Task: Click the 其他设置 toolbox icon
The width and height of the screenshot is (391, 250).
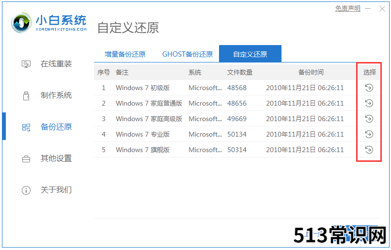Action: point(26,159)
